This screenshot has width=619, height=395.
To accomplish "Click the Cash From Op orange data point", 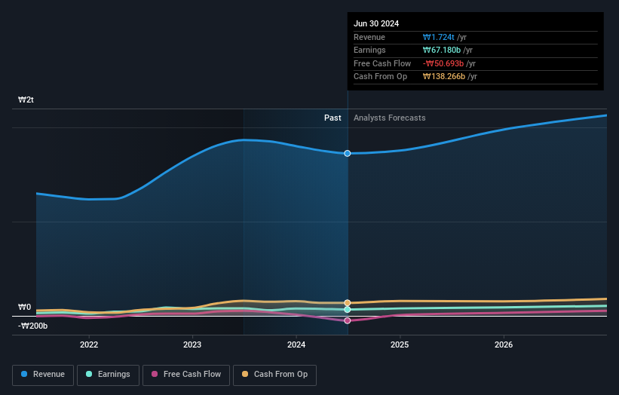I will tap(348, 303).
